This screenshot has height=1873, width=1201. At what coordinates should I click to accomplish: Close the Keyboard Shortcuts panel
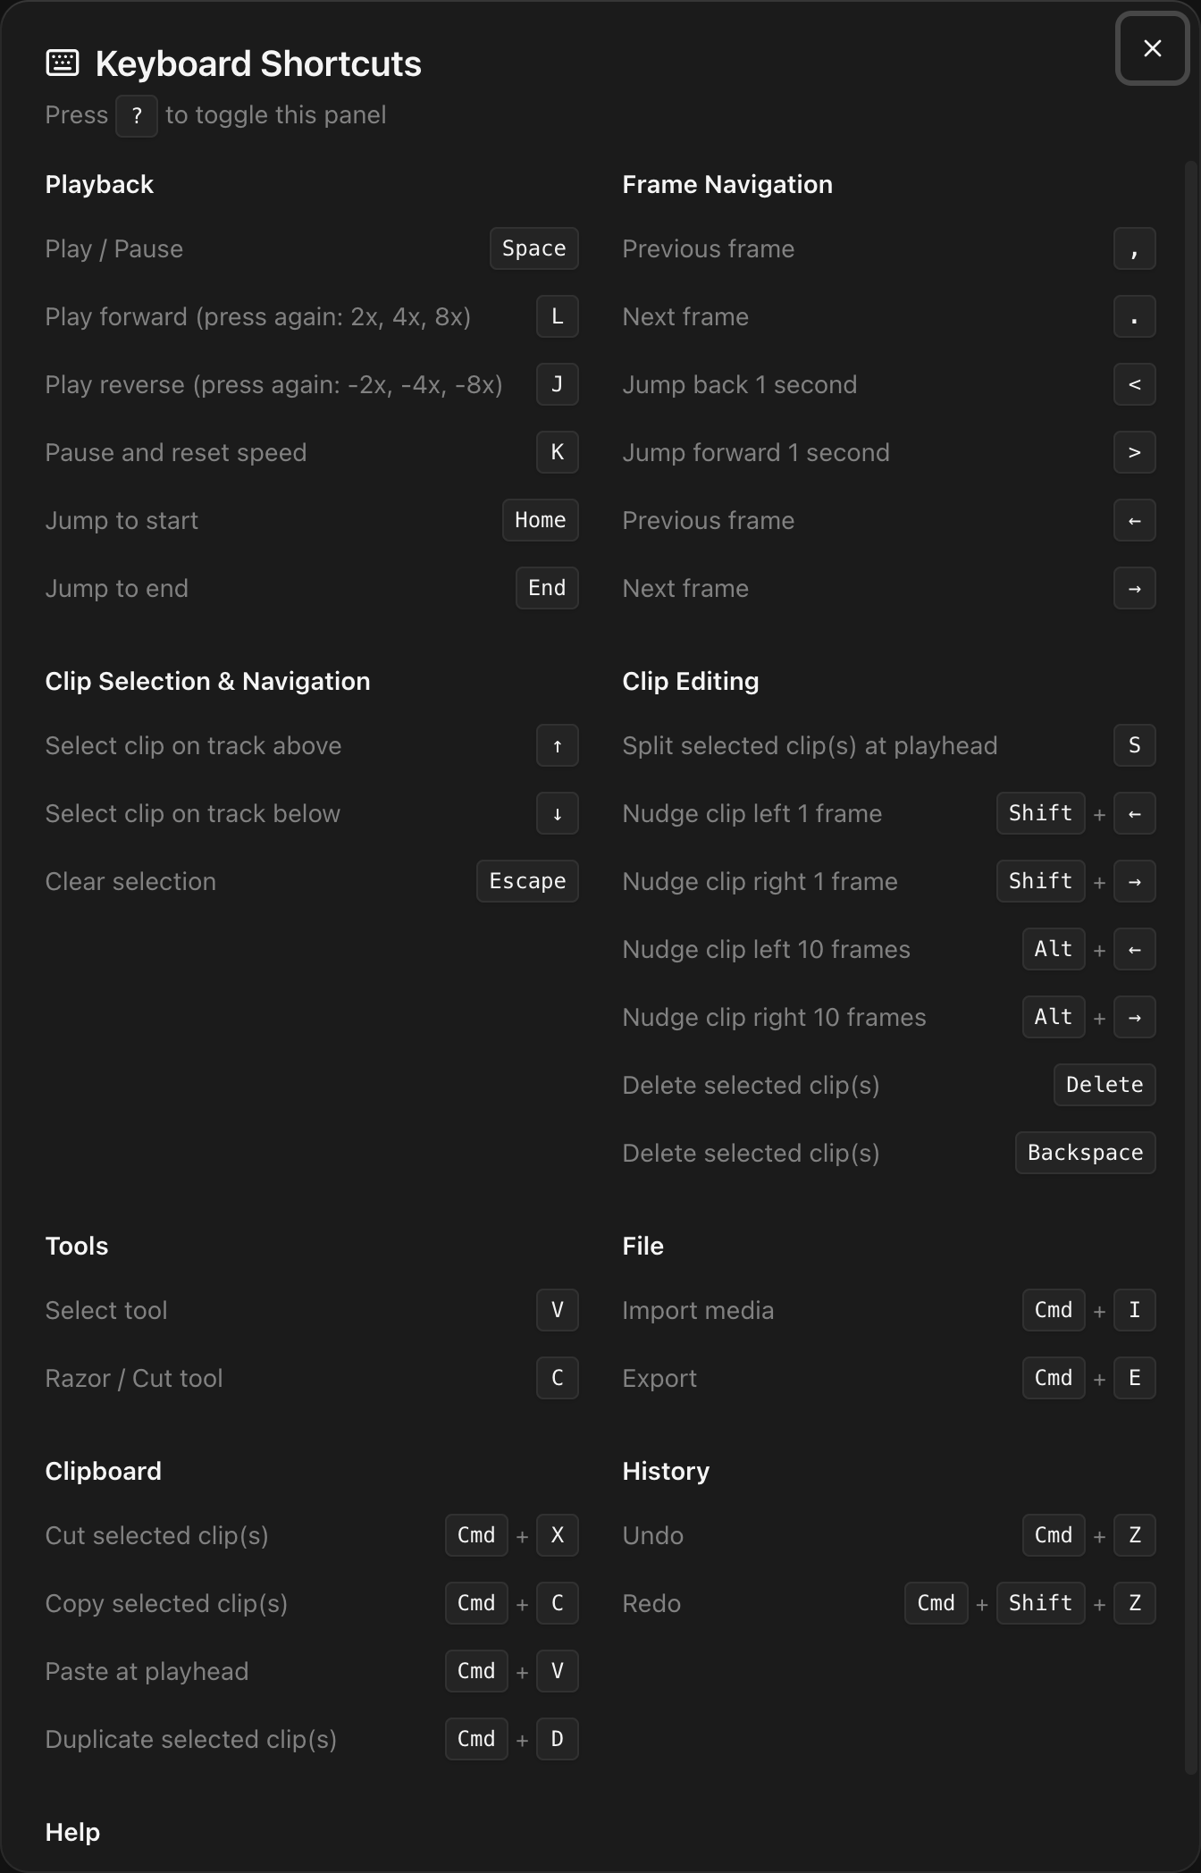tap(1152, 49)
